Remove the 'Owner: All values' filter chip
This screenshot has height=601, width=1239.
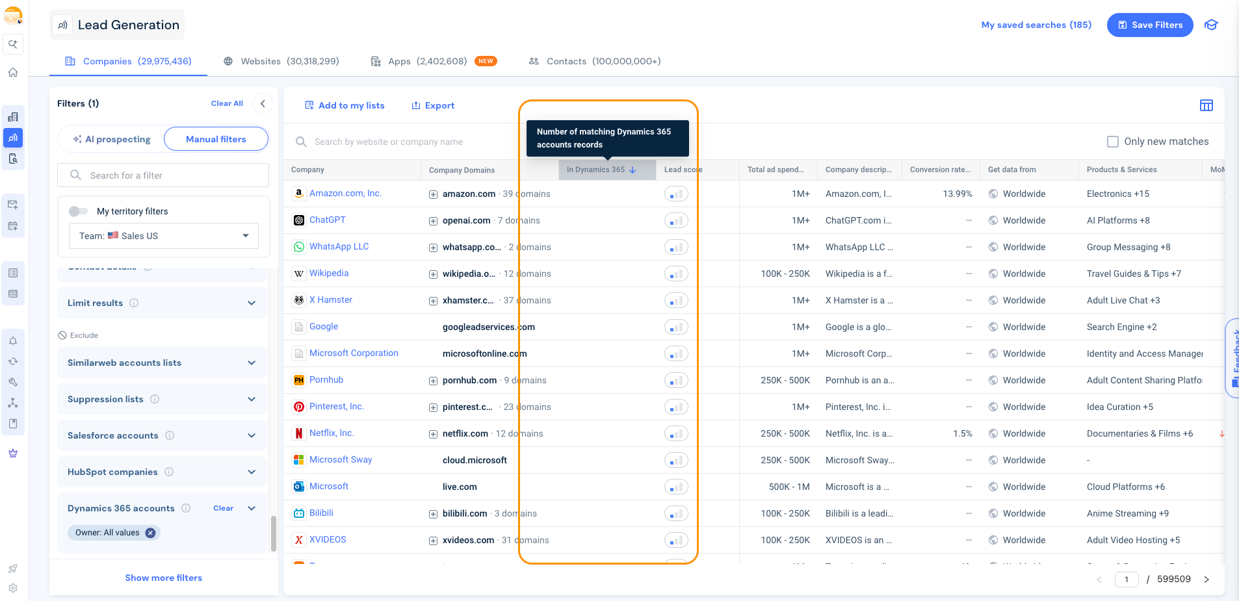150,533
